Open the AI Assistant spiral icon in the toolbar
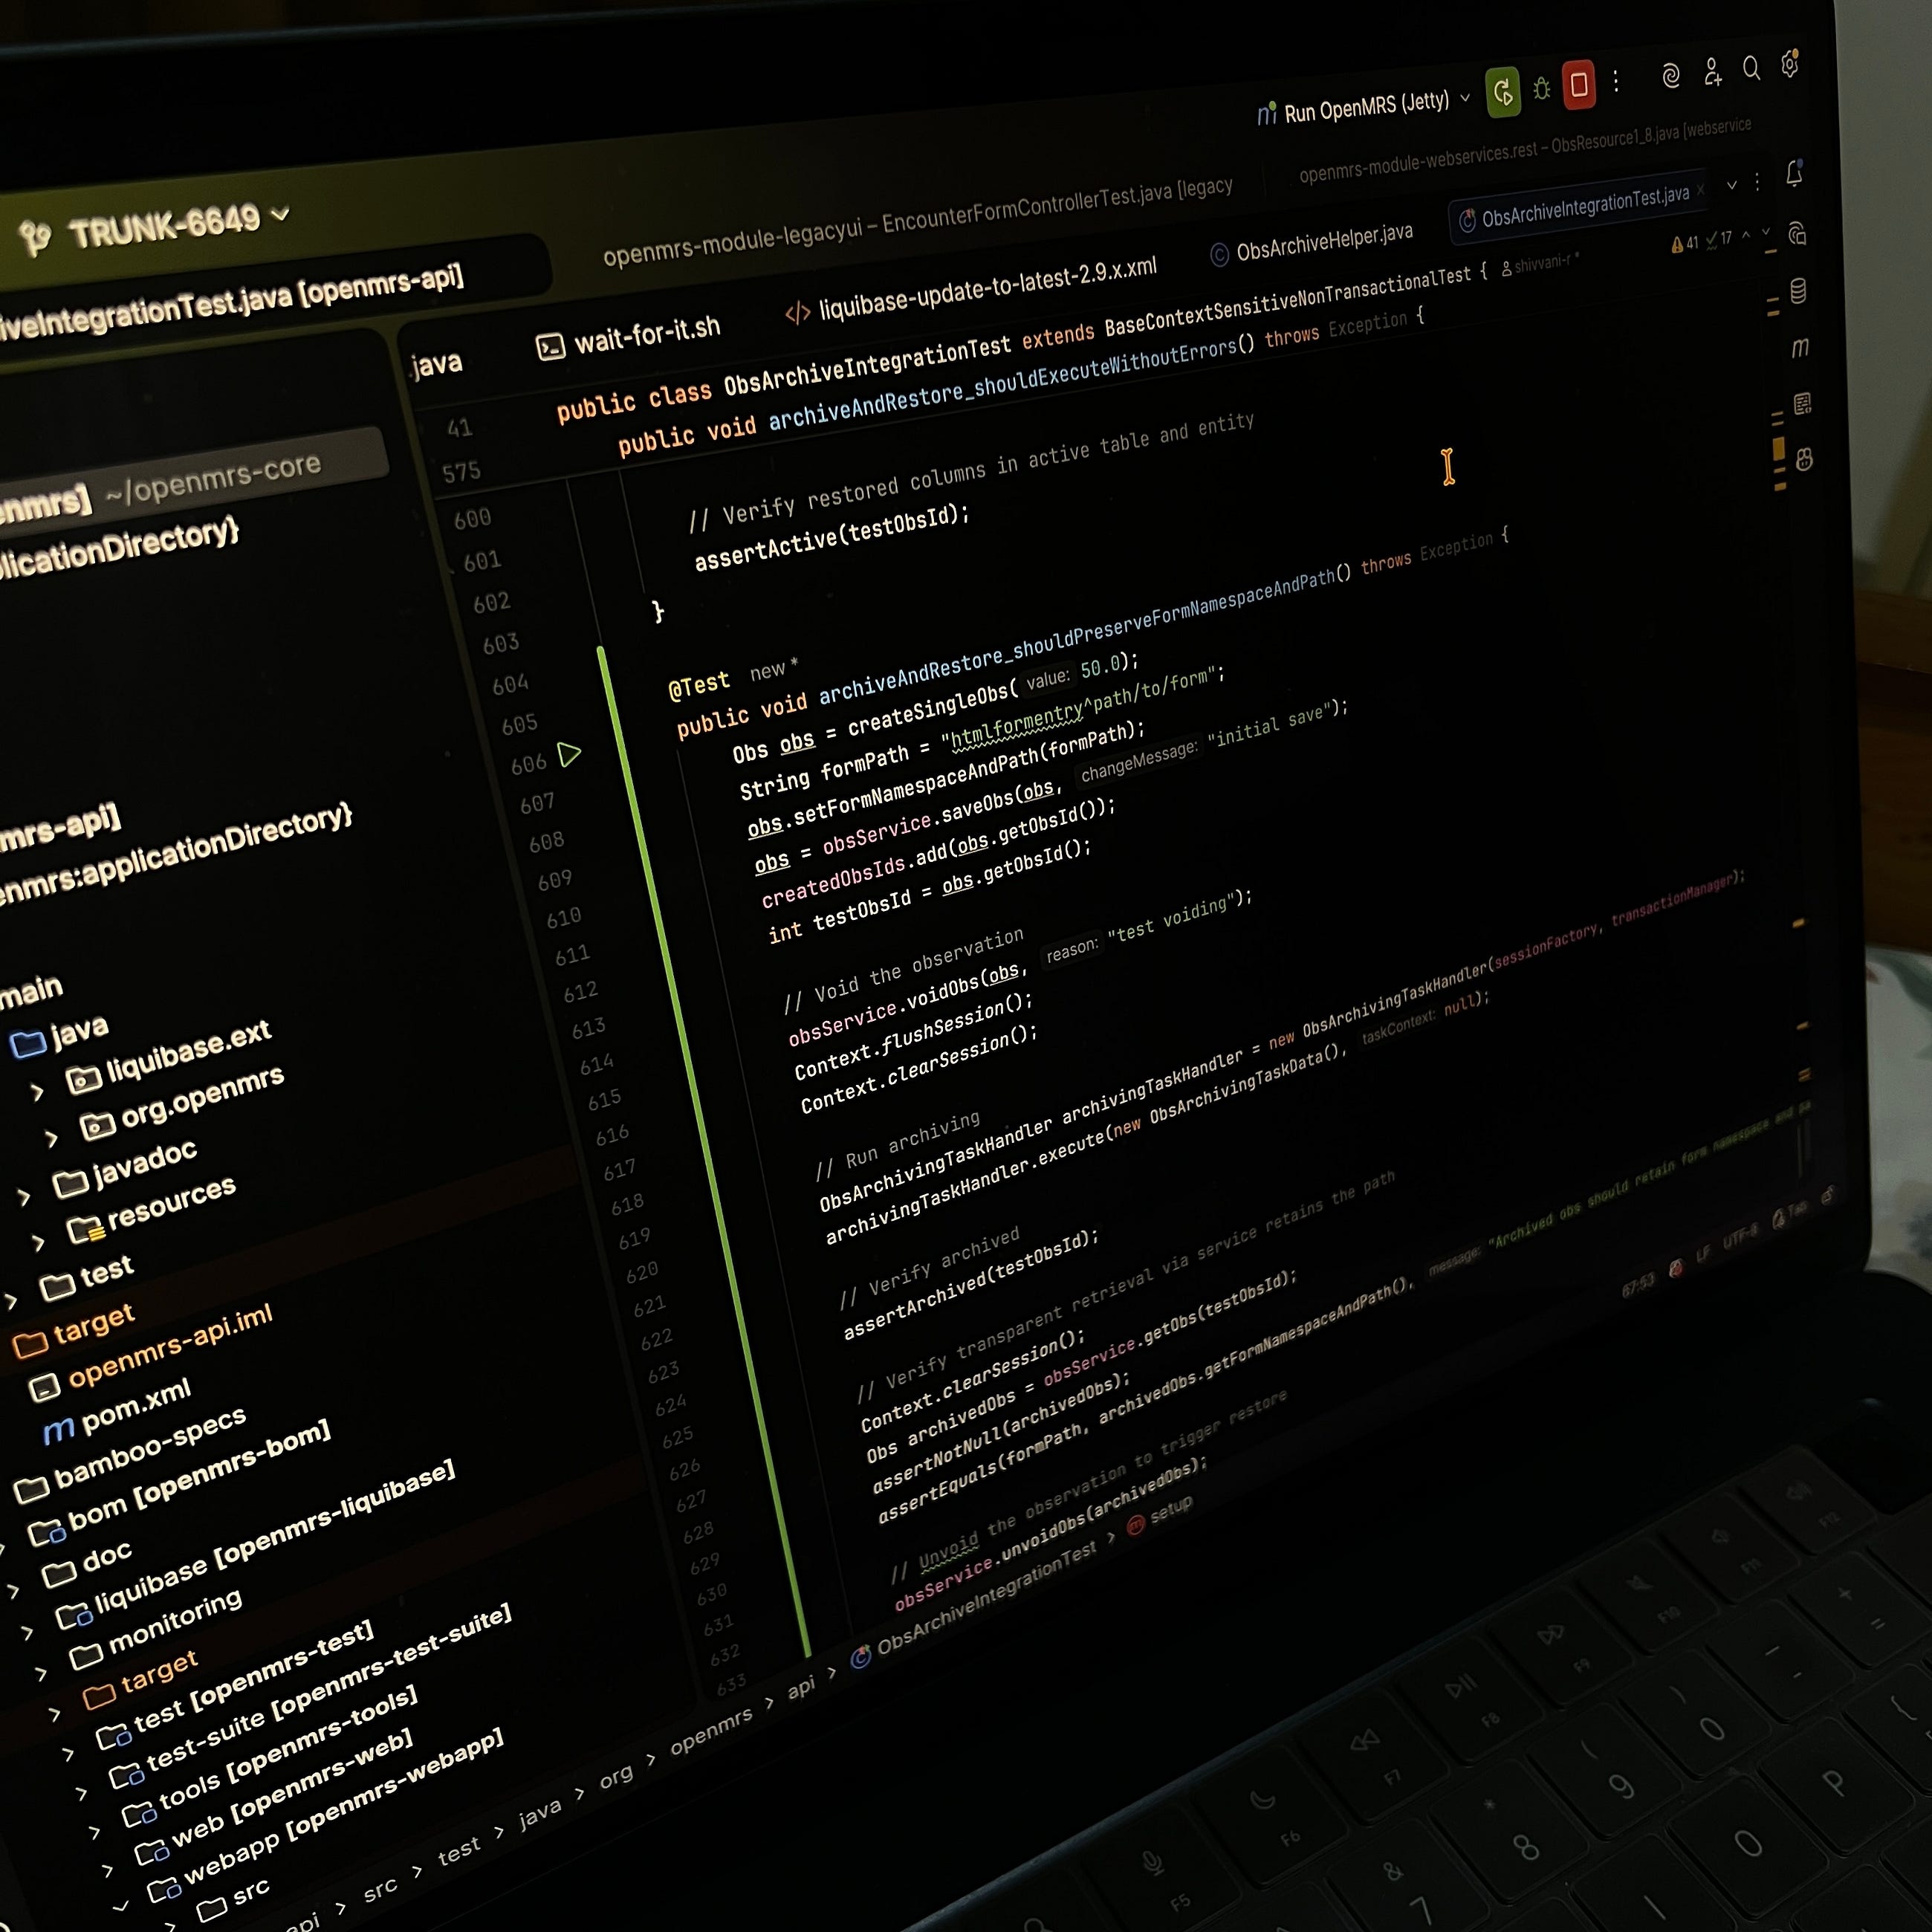 click(1670, 75)
